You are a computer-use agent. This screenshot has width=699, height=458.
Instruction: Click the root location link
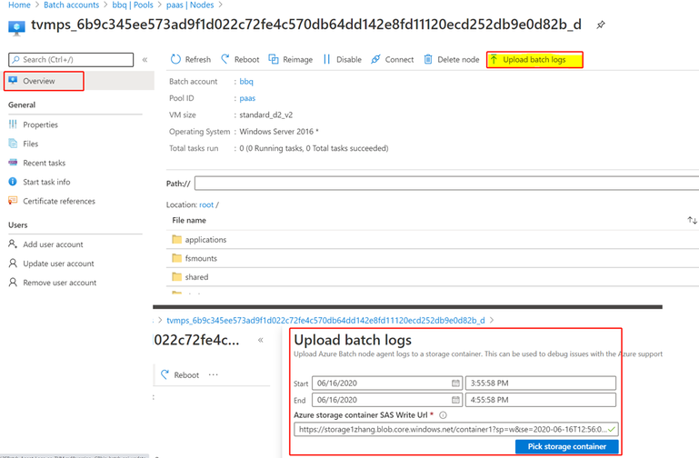click(x=206, y=204)
